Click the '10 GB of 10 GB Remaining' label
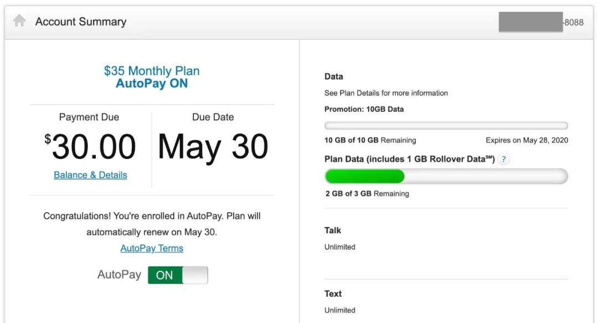The image size is (598, 323). (x=370, y=140)
